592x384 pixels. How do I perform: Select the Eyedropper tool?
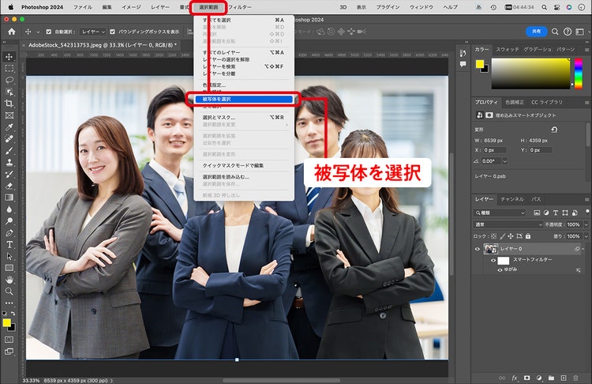coord(9,127)
